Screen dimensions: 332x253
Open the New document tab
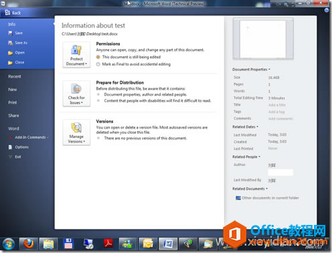[13, 90]
